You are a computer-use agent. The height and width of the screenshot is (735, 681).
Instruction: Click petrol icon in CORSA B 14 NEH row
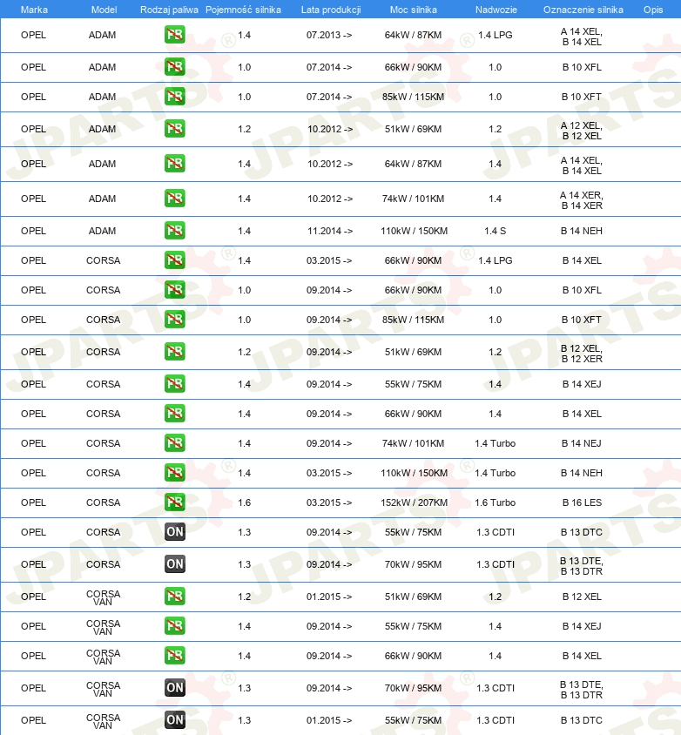[x=175, y=473]
